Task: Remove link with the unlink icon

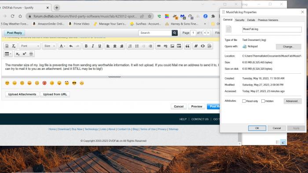Action: 165,46
